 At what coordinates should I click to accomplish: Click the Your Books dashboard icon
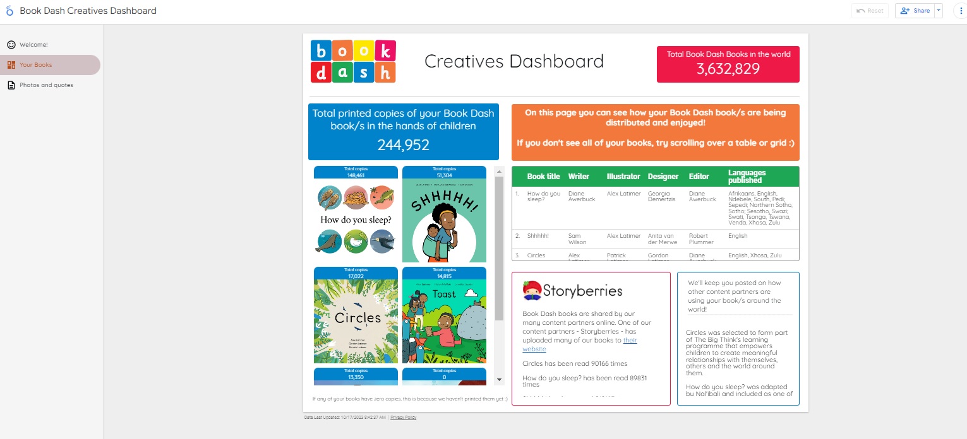pos(11,65)
